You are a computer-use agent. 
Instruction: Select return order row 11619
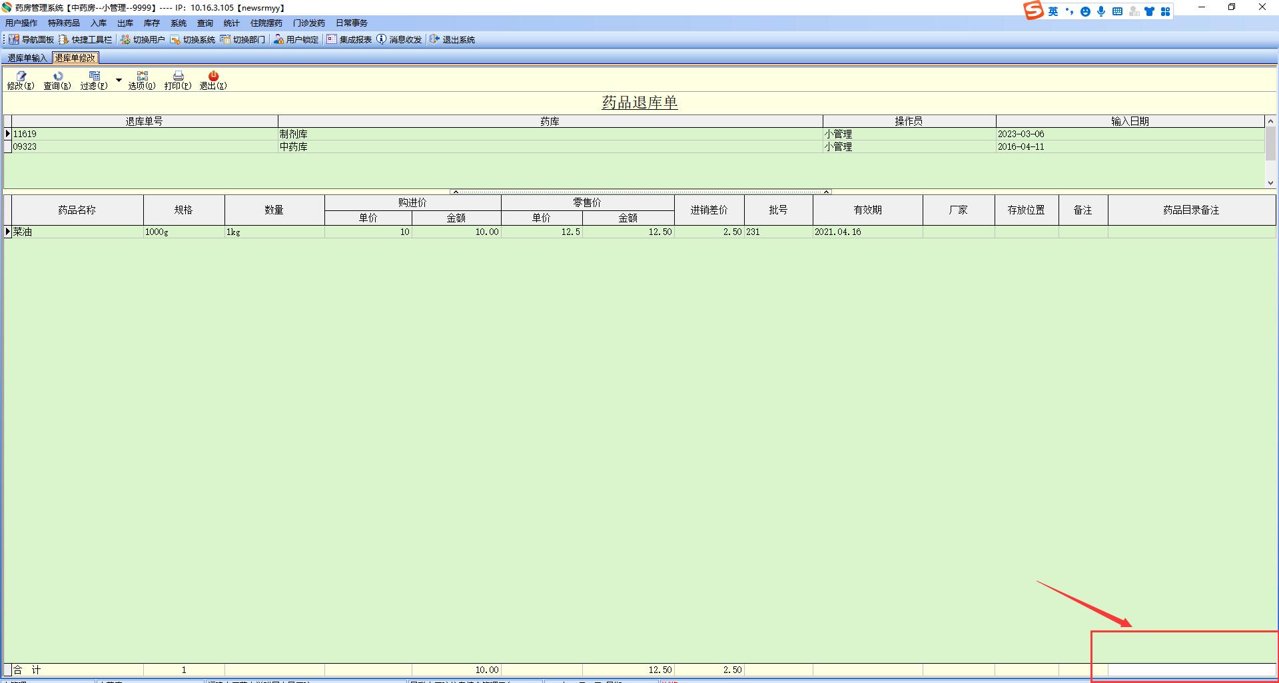tap(634, 134)
